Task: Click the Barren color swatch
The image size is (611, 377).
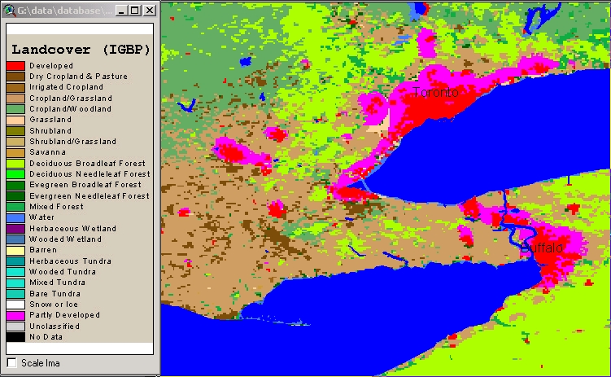Action: point(15,250)
